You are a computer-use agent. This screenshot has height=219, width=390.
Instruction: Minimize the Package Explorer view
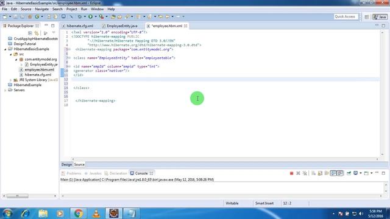point(46,26)
